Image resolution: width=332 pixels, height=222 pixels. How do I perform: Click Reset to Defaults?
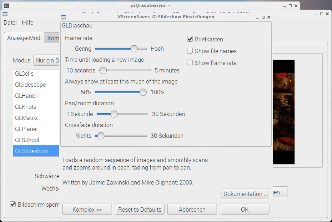click(x=140, y=210)
